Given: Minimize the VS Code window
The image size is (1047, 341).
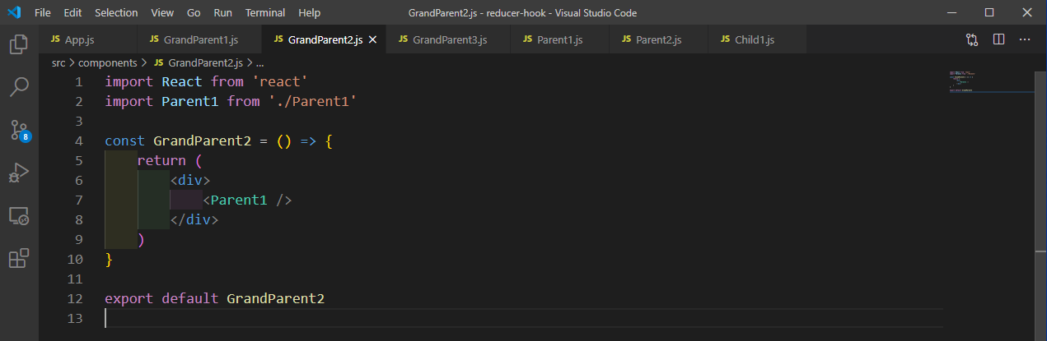Looking at the screenshot, I should (951, 13).
